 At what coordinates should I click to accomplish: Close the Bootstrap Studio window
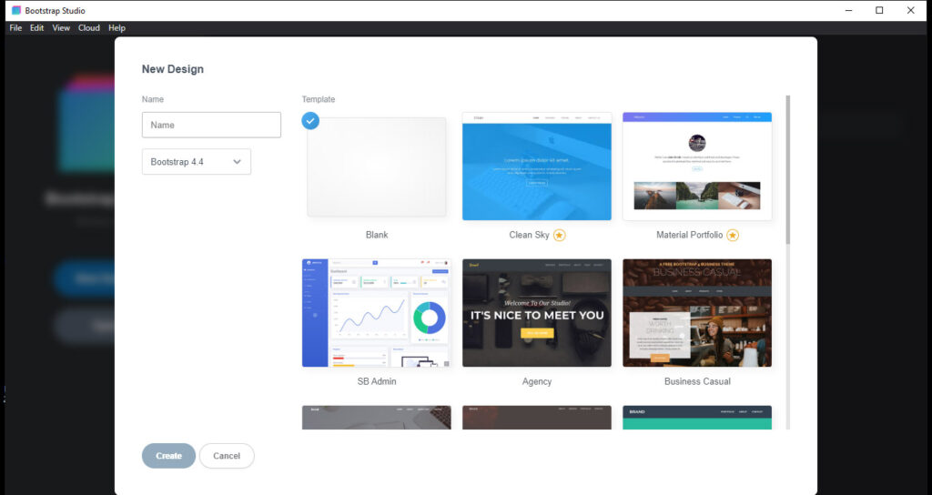pyautogui.click(x=910, y=10)
